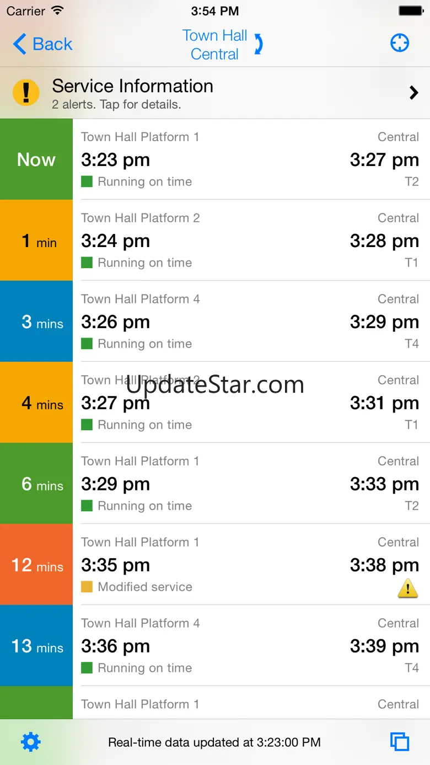Tap the warning triangle on 3:35 pm service
The height and width of the screenshot is (765, 430).
point(407,589)
